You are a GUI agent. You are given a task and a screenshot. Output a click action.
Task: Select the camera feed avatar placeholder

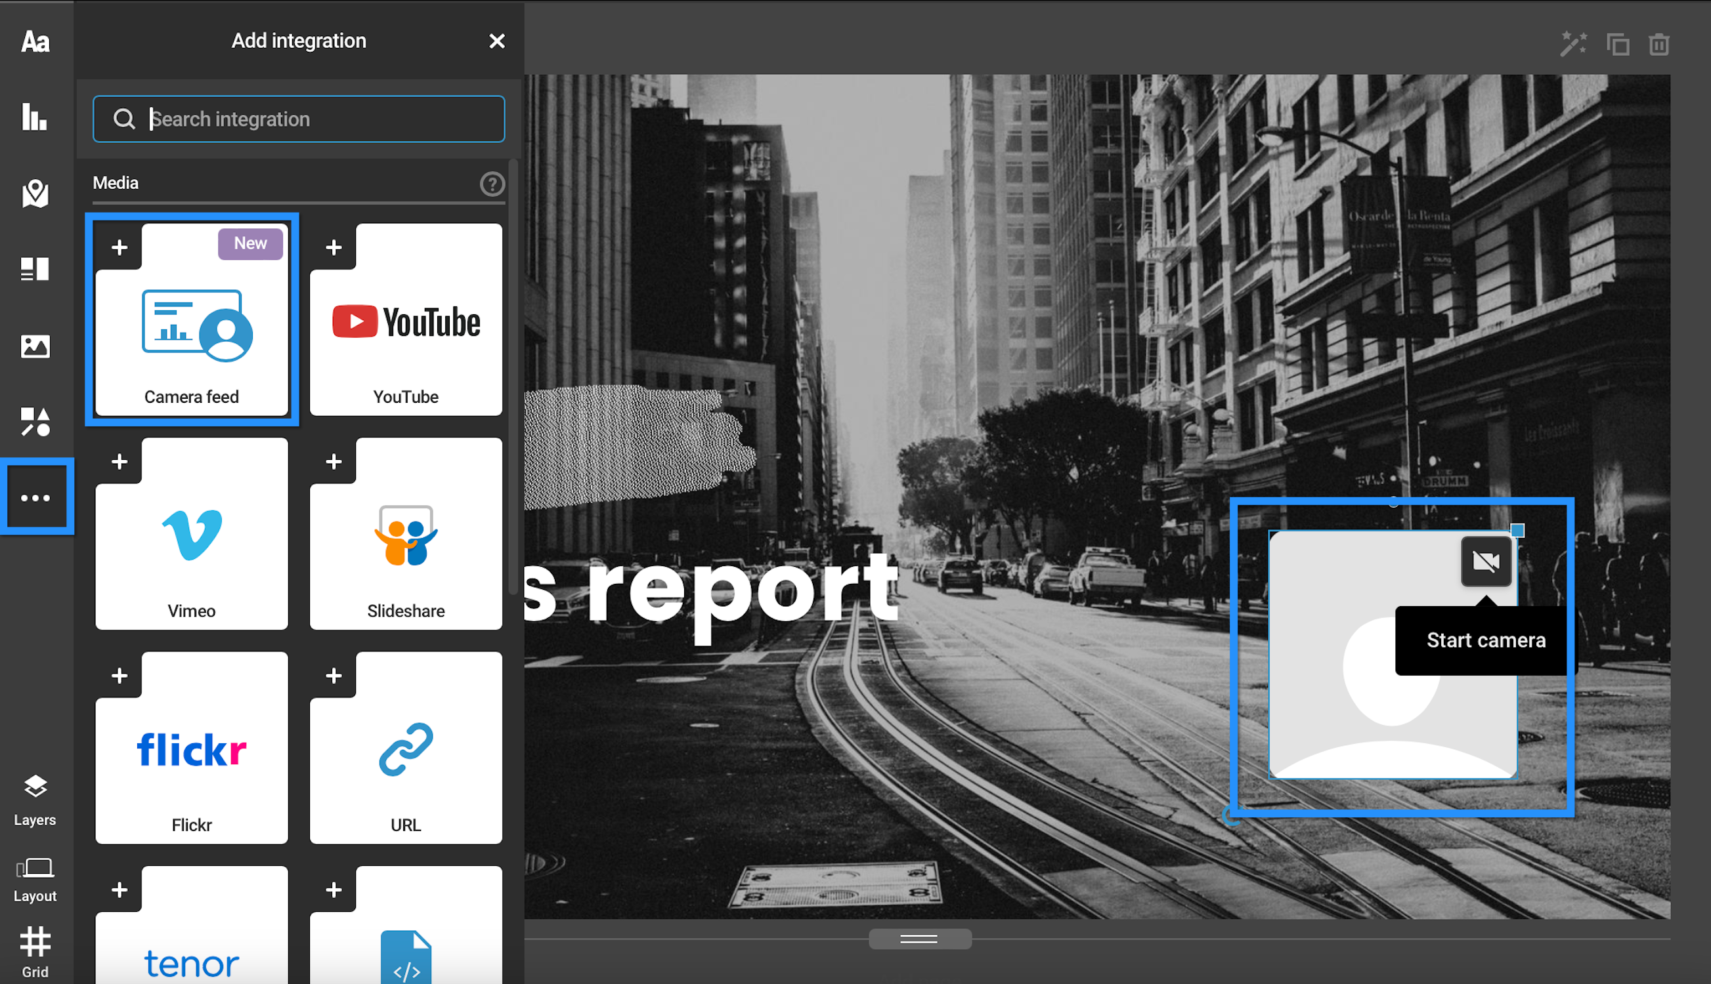[1393, 654]
